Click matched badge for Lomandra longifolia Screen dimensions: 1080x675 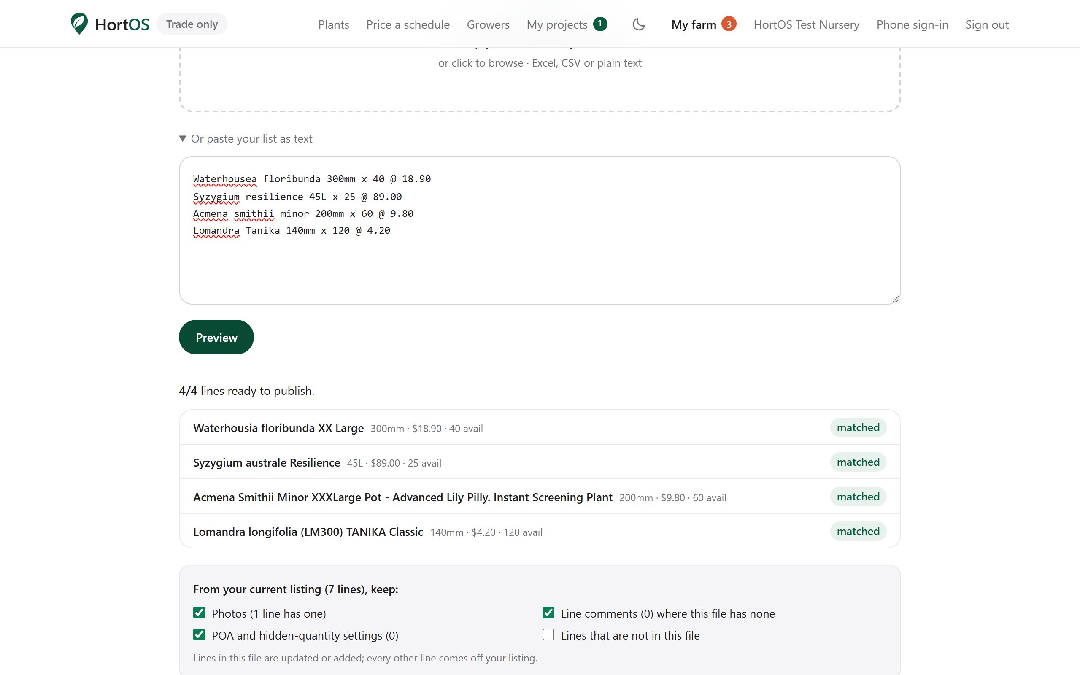pyautogui.click(x=858, y=531)
